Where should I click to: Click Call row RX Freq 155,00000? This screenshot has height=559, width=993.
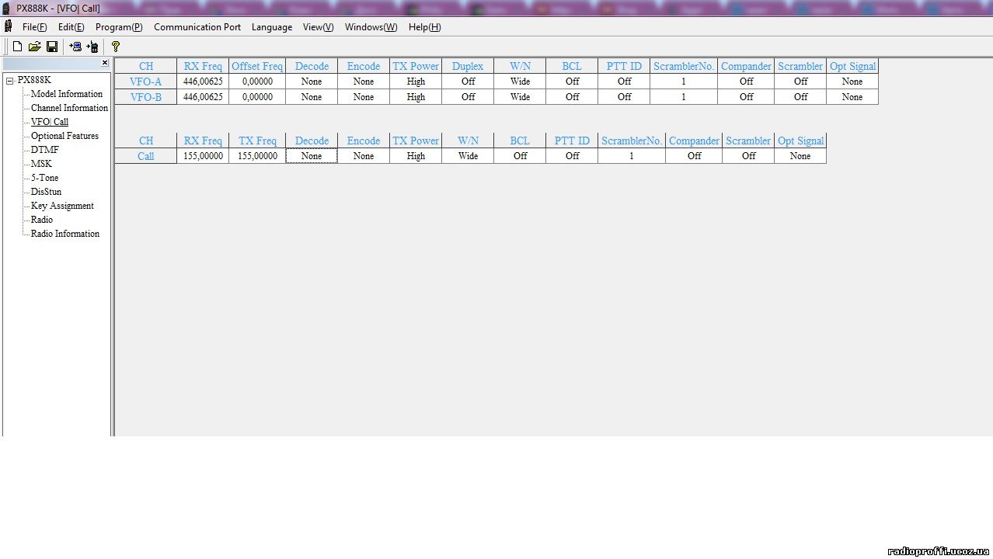[203, 156]
